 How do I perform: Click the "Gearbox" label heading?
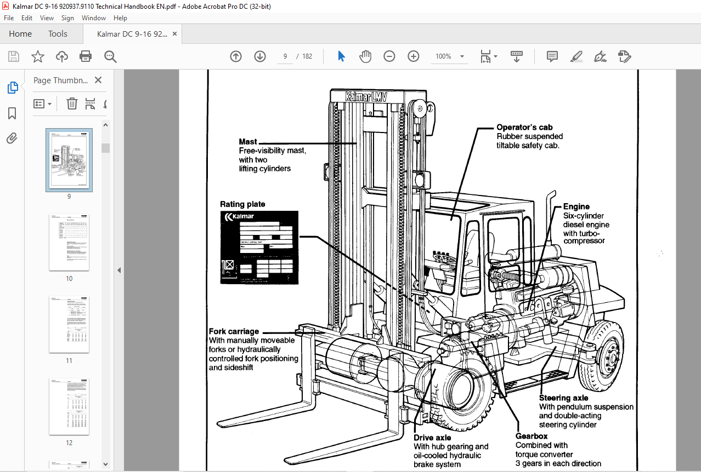tap(532, 436)
